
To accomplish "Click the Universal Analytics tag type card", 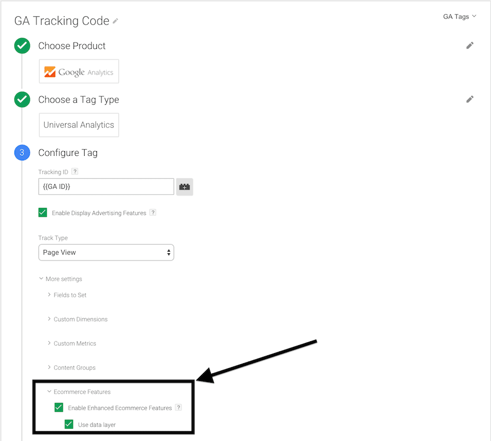I will pos(79,125).
